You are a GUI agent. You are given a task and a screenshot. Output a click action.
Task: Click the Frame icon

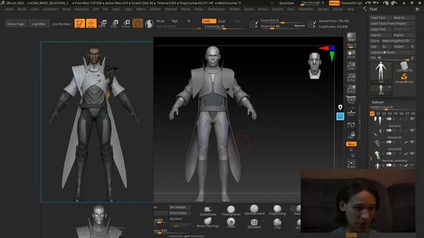coord(351,164)
